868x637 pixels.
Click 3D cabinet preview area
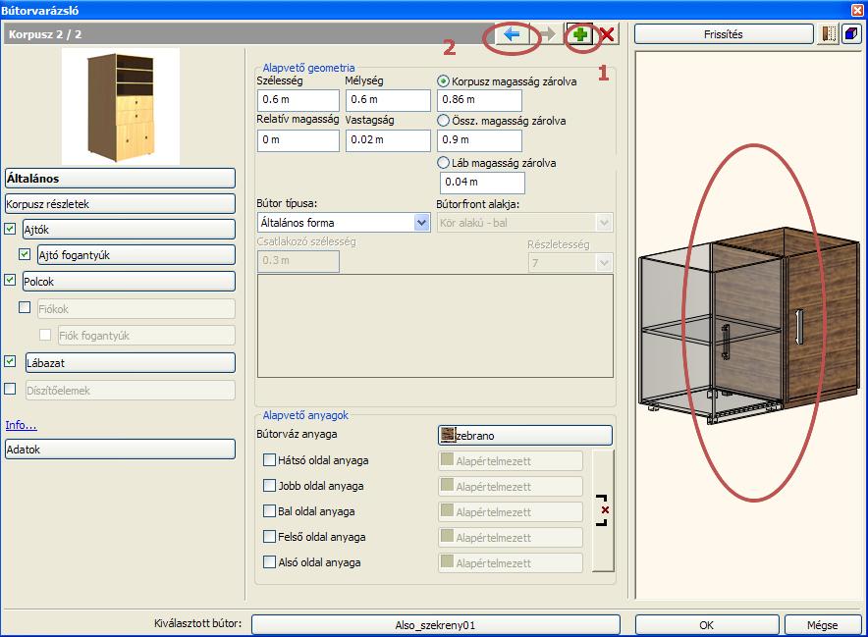[748, 326]
